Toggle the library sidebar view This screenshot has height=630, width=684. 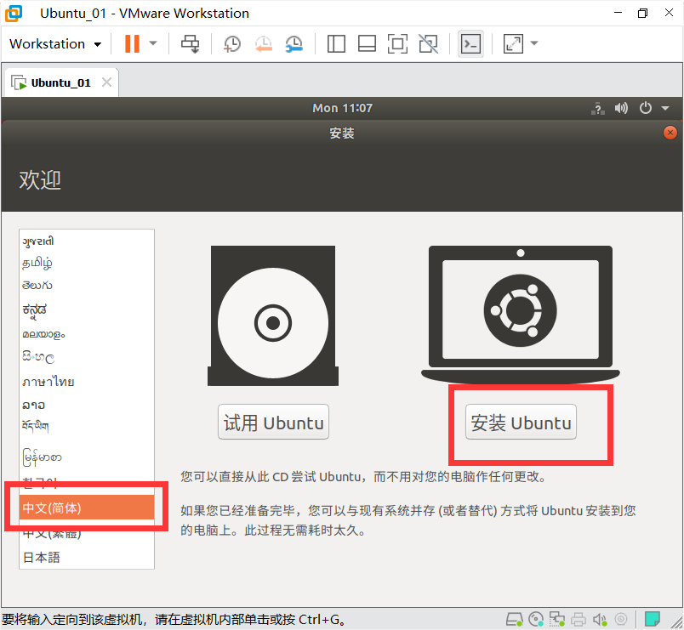tap(336, 43)
